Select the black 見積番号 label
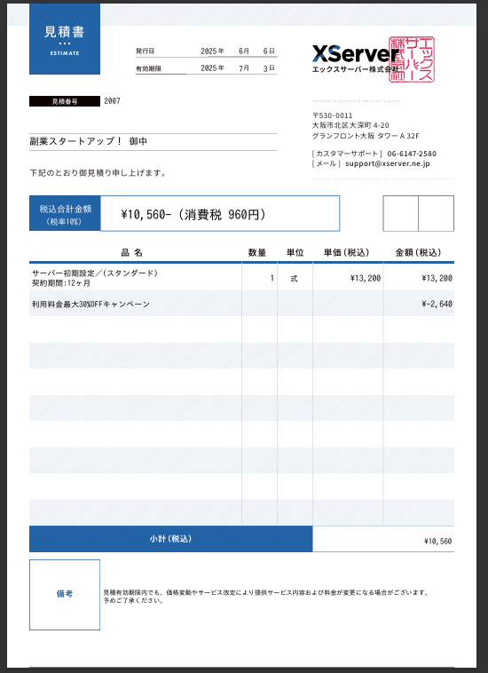488x673 pixels. coord(65,101)
